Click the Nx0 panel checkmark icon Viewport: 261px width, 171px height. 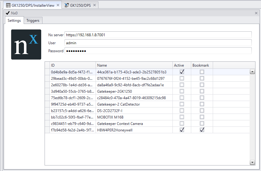(x=8, y=13)
